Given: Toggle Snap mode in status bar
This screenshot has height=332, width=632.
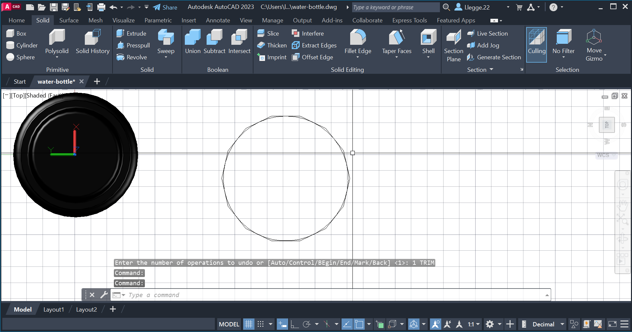Looking at the screenshot, I should coord(261,324).
